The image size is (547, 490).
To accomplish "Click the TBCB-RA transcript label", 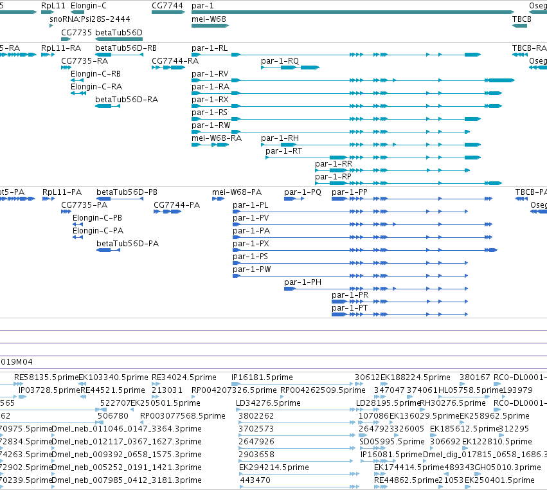I will tap(529, 48).
